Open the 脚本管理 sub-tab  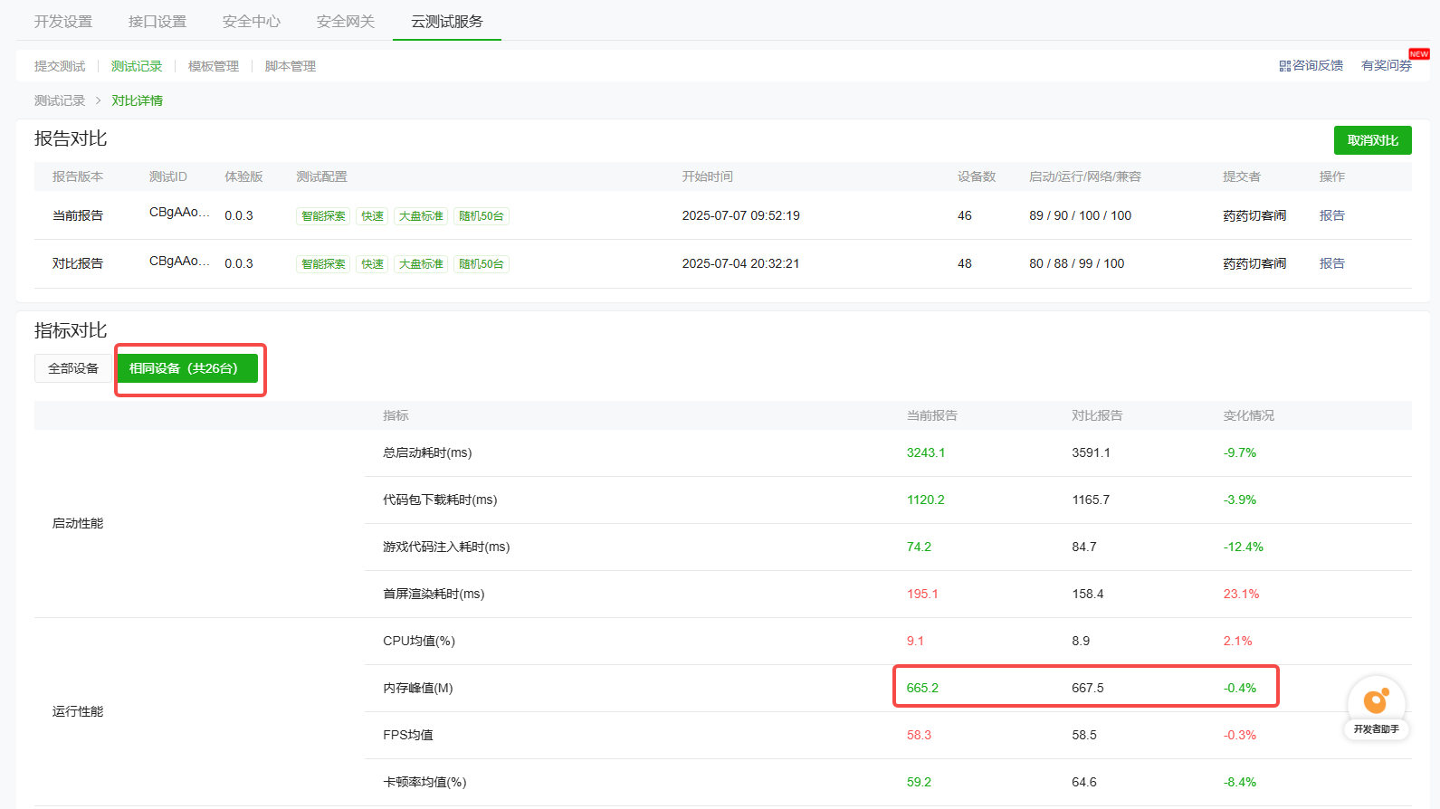[291, 66]
